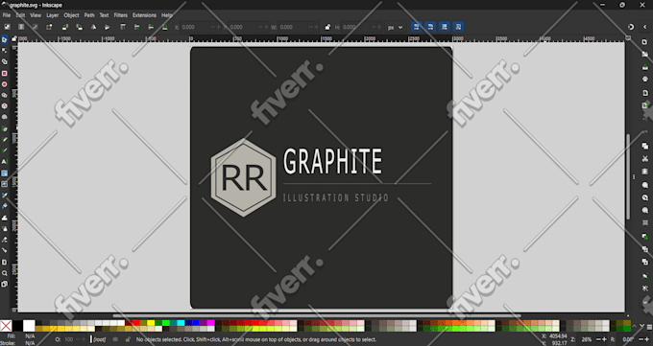Open the View menu

(x=36, y=15)
